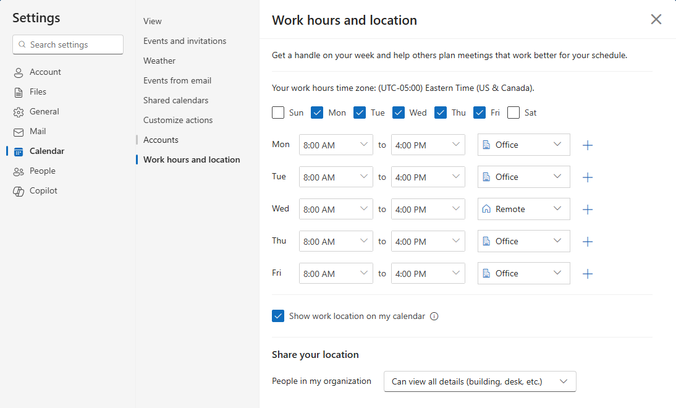
Task: Enable Sunday as a work day
Action: [278, 113]
